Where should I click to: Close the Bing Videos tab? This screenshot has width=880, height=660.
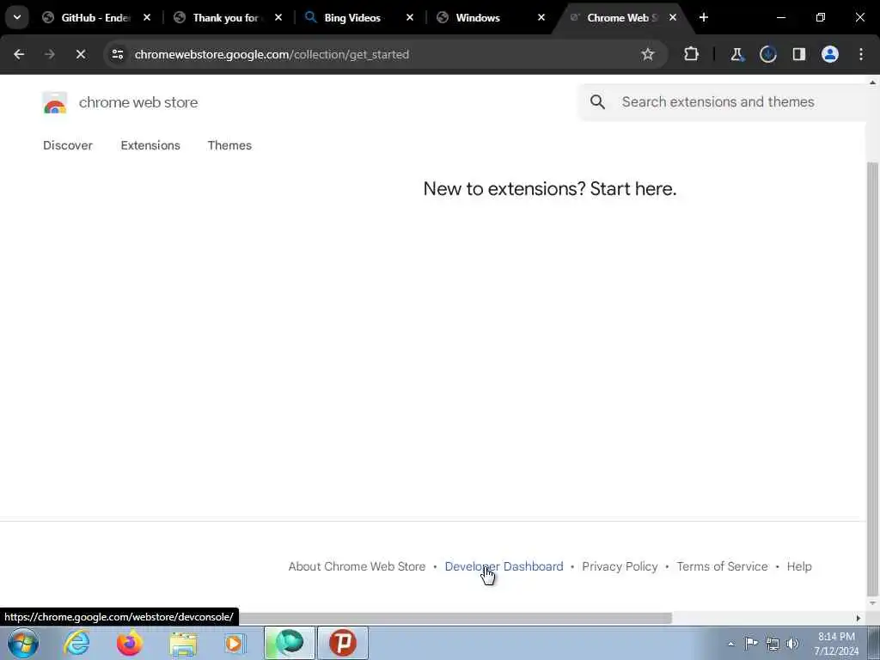coord(410,17)
